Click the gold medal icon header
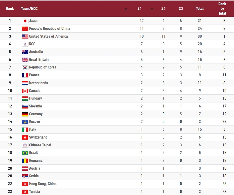Viewport: 234px width, 195px height. click(139, 9)
